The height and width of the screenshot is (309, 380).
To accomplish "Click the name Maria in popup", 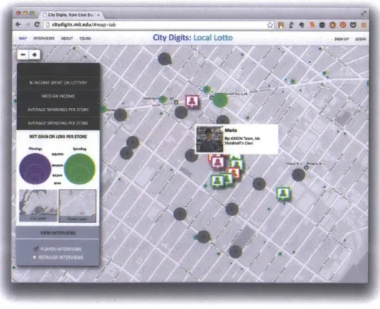I will click(230, 130).
